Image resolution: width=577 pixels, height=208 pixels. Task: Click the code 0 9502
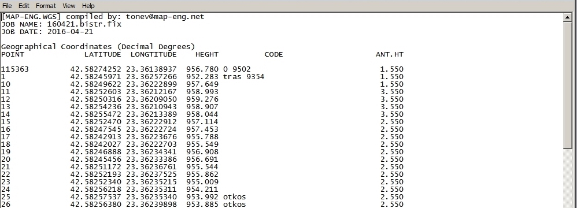pos(237,69)
